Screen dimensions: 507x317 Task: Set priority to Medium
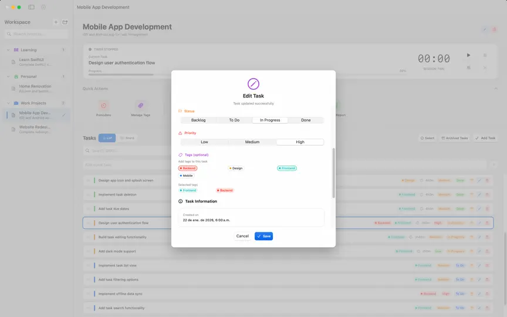pos(252,142)
